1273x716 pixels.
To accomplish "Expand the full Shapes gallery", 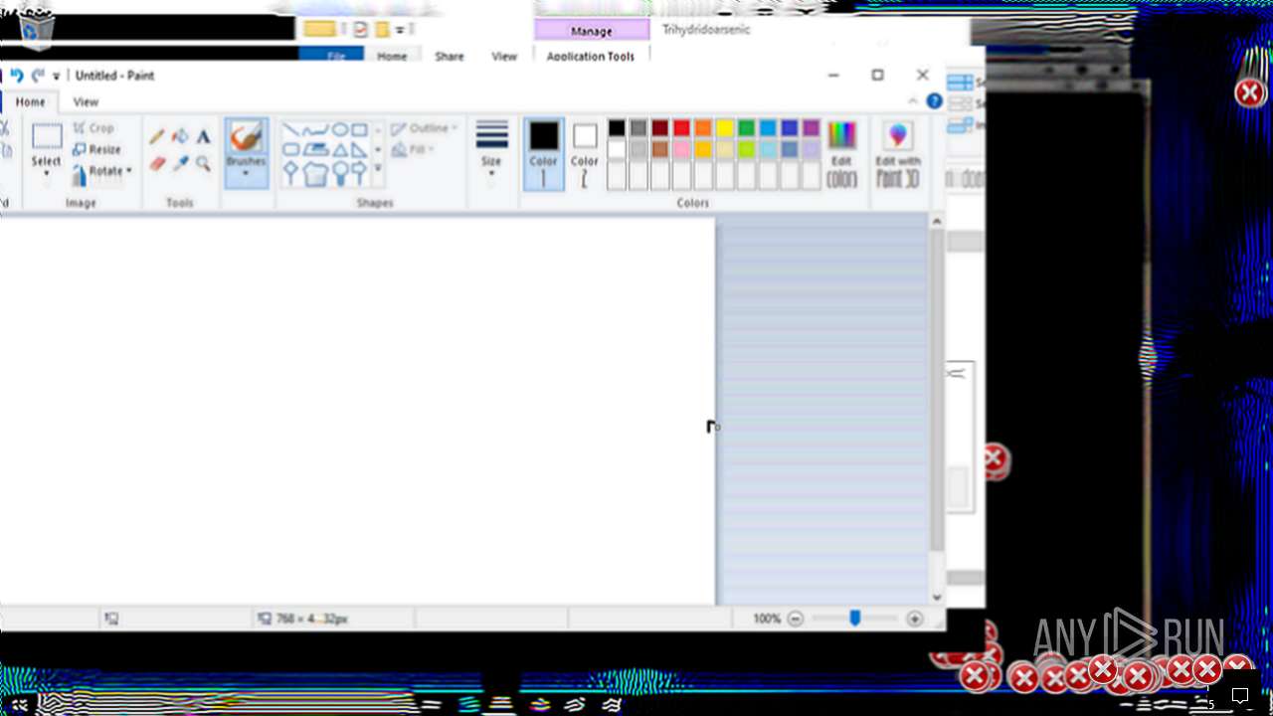I will click(x=378, y=169).
